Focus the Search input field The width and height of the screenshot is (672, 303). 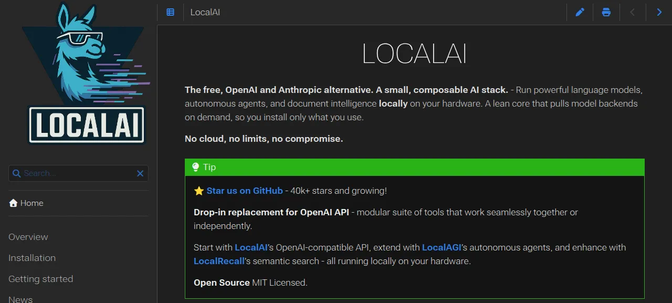(78, 173)
